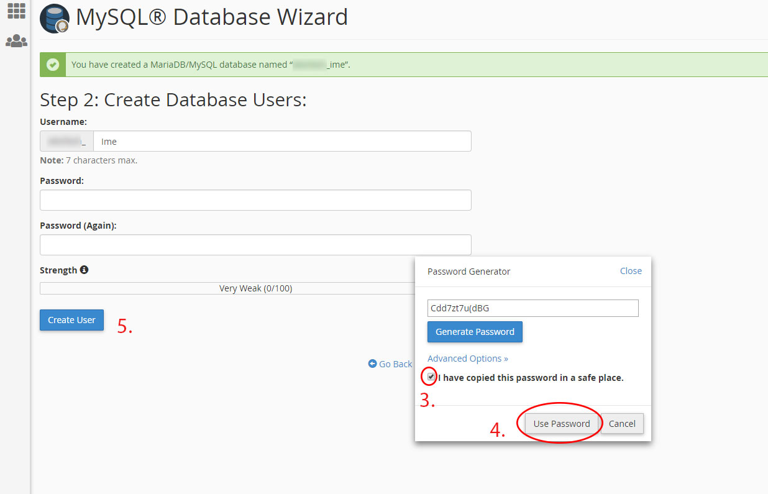This screenshot has height=494, width=768.
Task: Click the Go Back arrow icon
Action: click(x=372, y=364)
